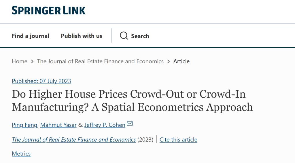
Task: Click the Search label in header
Action: coord(140,36)
